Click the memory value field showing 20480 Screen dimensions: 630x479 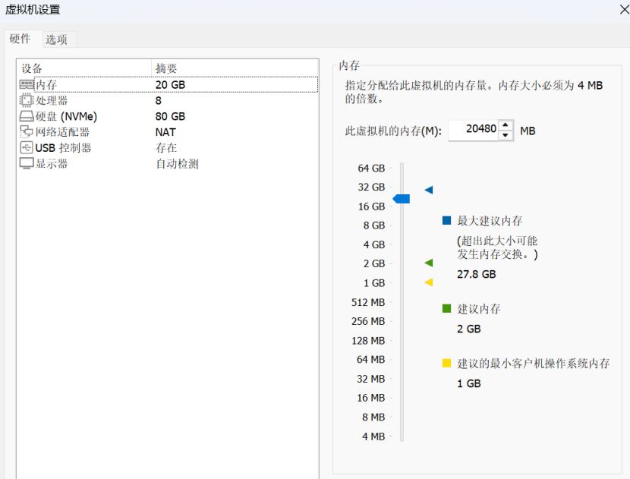coord(474,131)
